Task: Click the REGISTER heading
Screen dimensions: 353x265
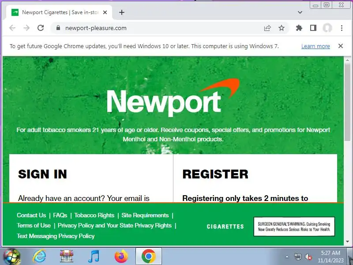Action: pos(215,174)
